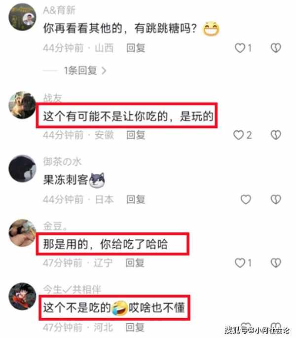Image resolution: width=296 pixels, height=338 pixels.
Task: Dislike the 果冻刺客 comment
Action: pos(276,199)
